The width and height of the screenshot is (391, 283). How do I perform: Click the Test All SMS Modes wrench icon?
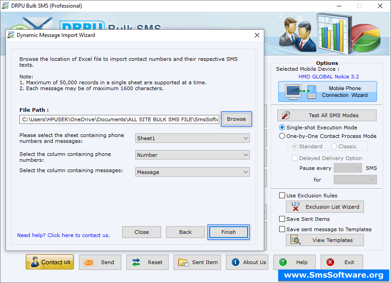pyautogui.click(x=286, y=115)
